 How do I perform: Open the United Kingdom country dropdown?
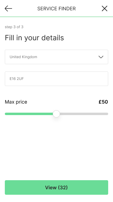[57, 57]
